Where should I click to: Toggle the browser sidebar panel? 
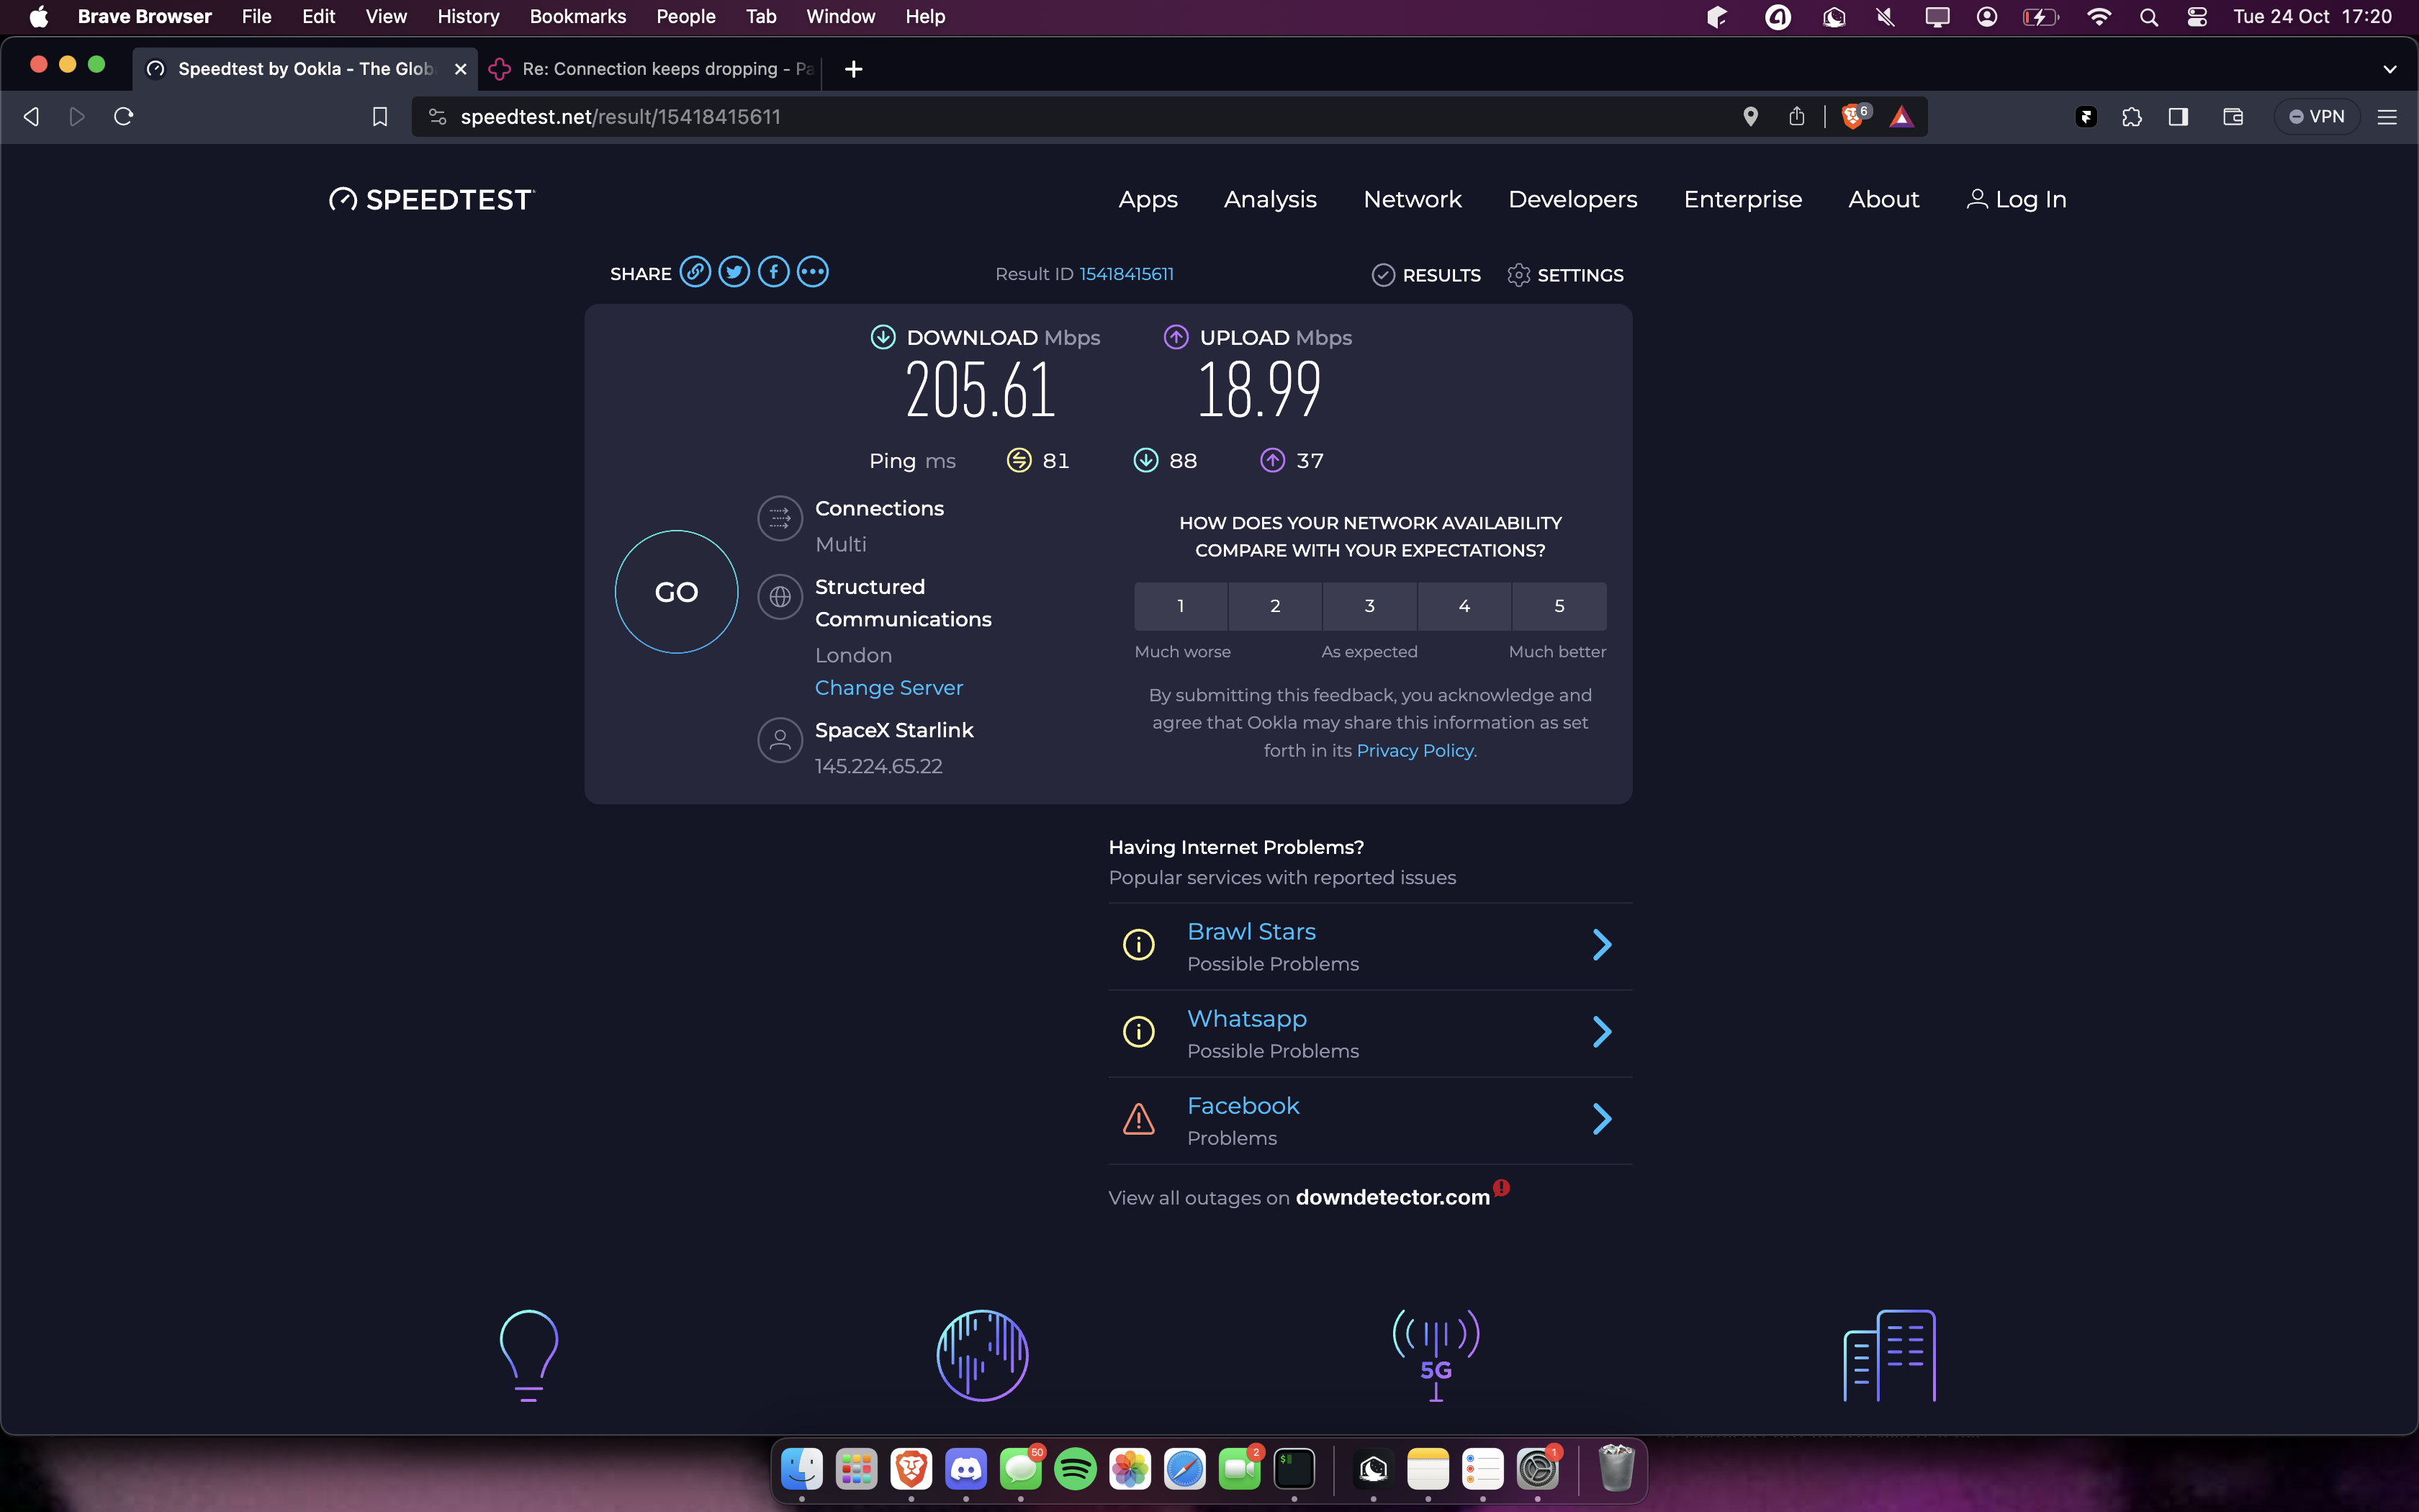(2178, 117)
